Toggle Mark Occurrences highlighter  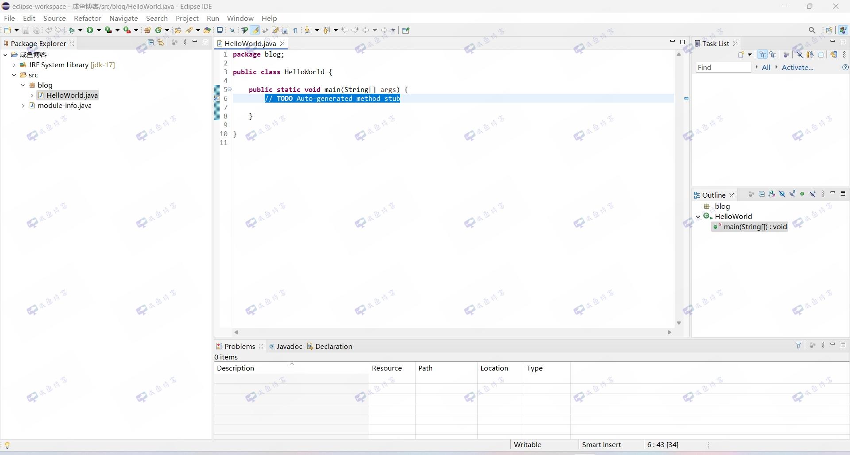255,30
